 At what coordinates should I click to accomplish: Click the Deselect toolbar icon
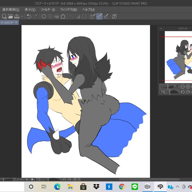click(71, 16)
